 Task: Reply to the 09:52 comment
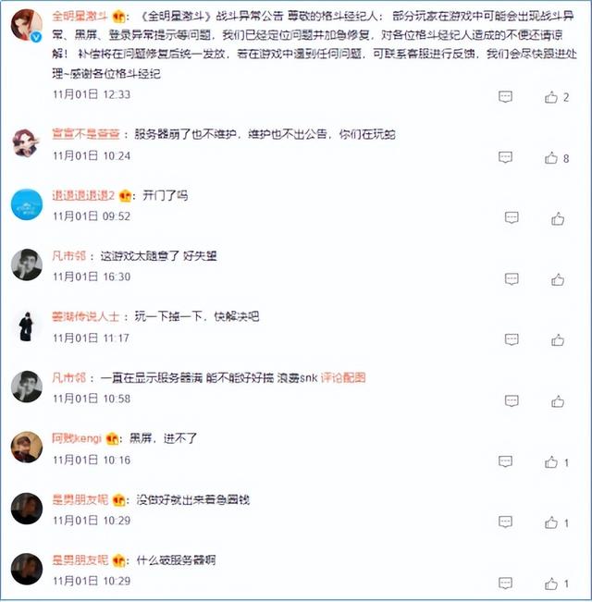(x=512, y=217)
